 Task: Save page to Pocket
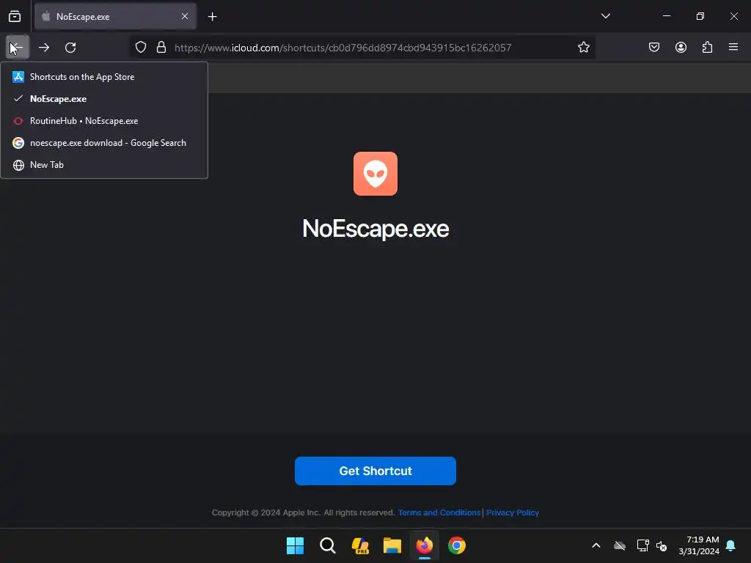pyautogui.click(x=653, y=48)
